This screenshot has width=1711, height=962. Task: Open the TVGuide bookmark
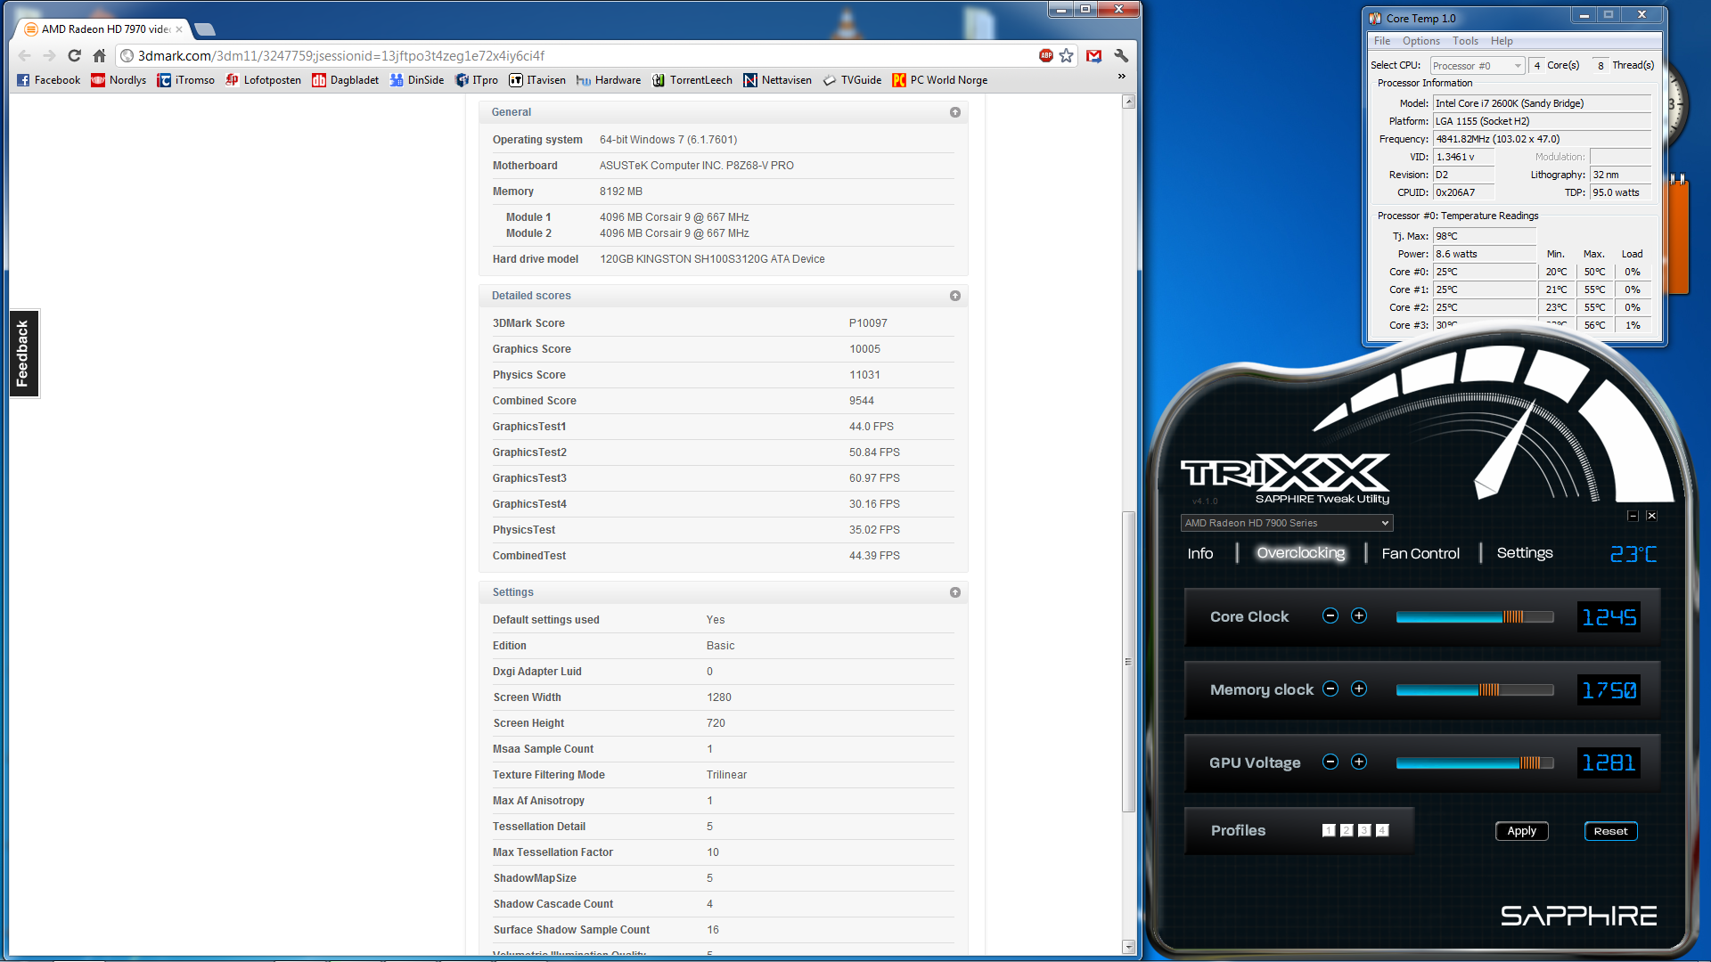853,80
